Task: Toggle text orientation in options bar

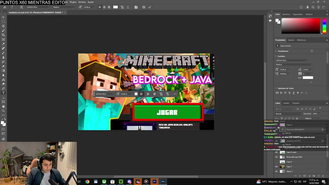Action: 21,7
